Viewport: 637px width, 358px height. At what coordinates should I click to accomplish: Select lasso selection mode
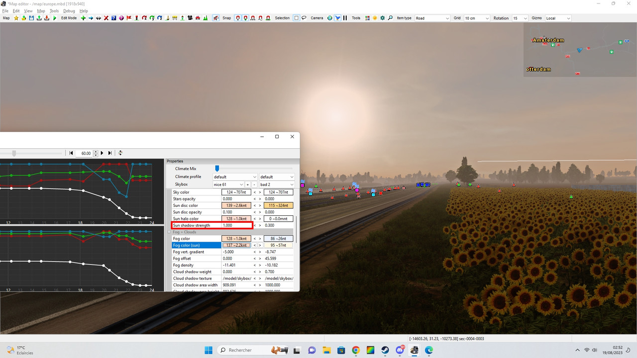304,18
